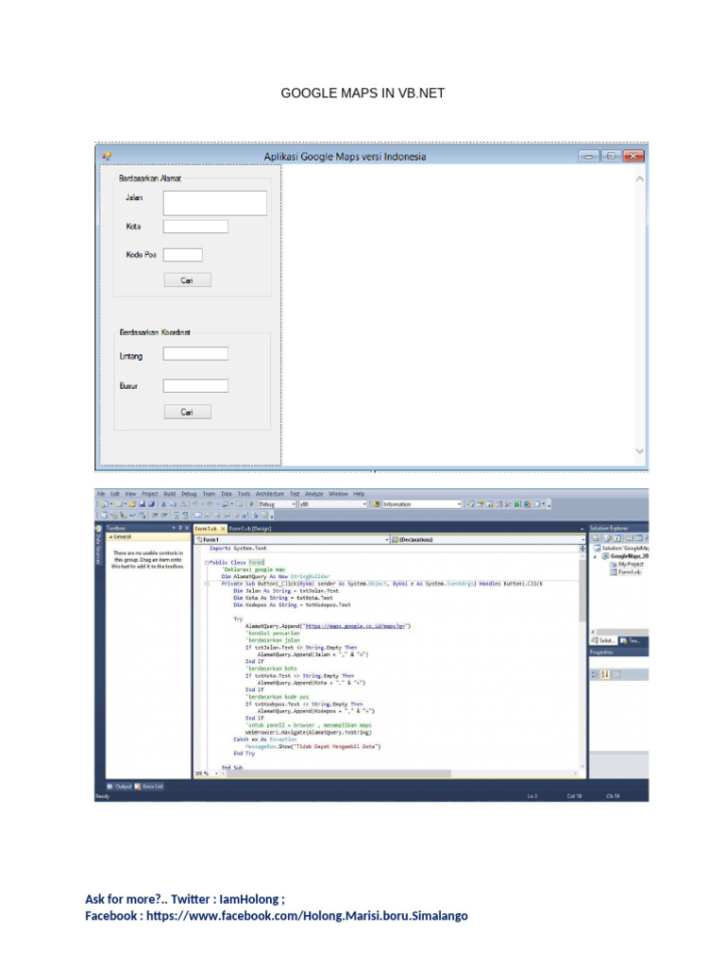Click the Kode Pos text box
The width and height of the screenshot is (725, 967).
pos(182,255)
